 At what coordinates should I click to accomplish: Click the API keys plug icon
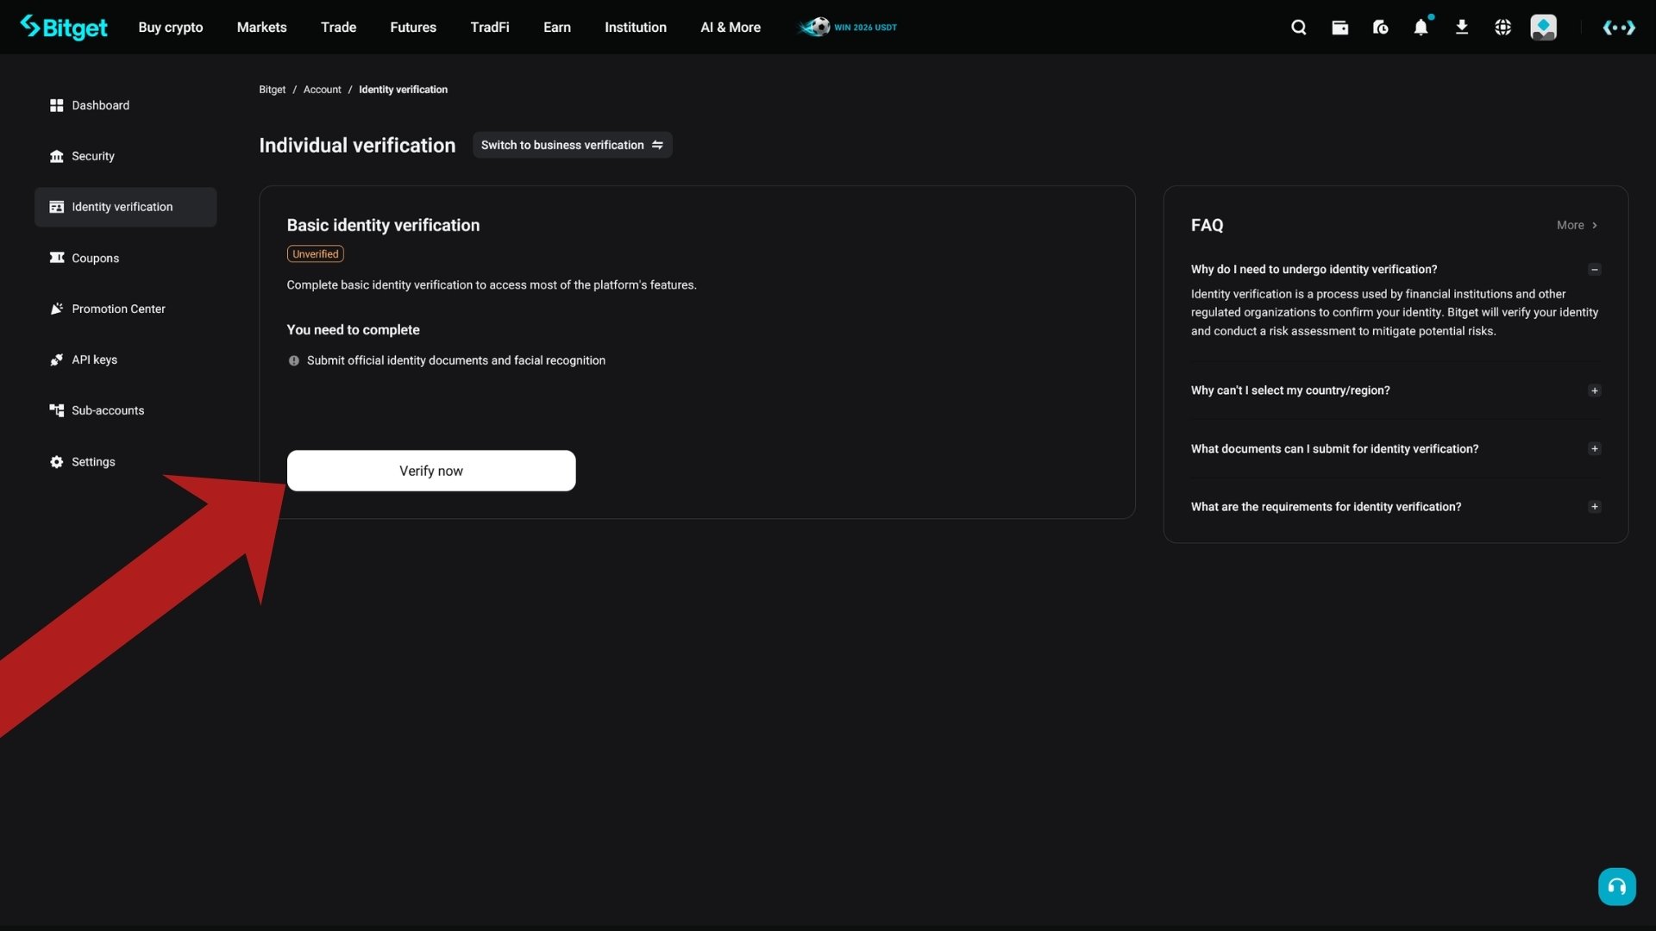click(x=57, y=359)
